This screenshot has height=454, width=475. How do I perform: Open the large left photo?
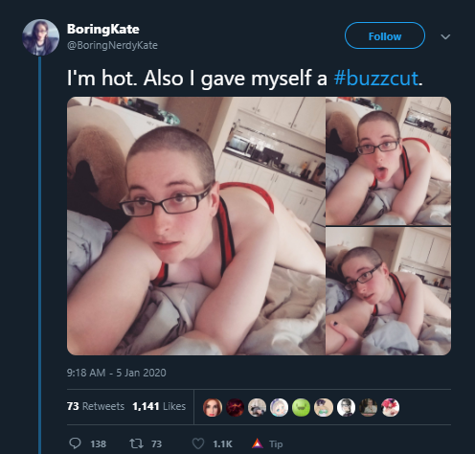point(196,226)
